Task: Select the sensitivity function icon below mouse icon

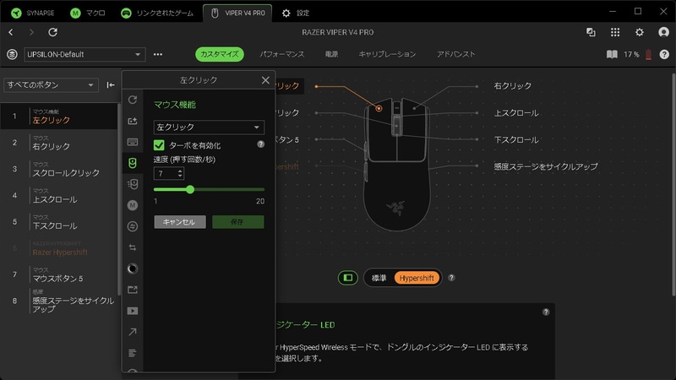Action: pos(133,184)
